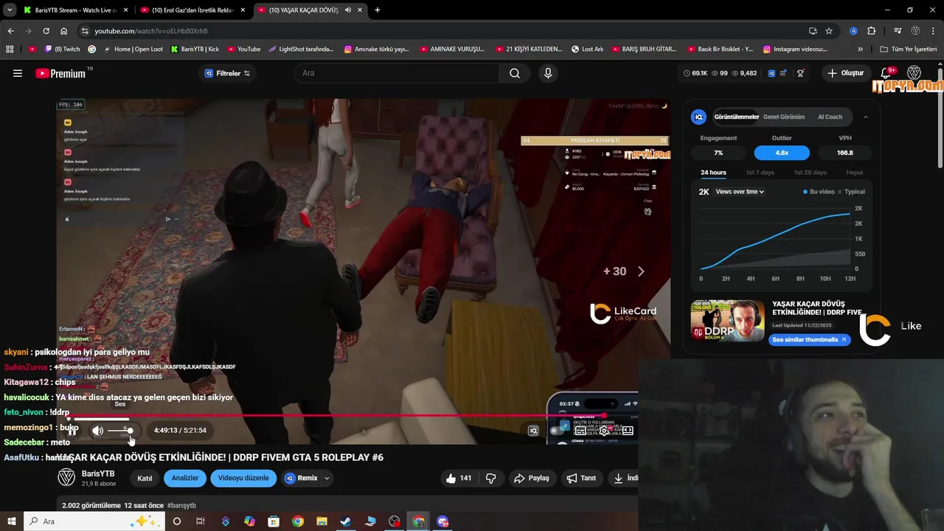Toggle theater mode in the player

tap(628, 431)
